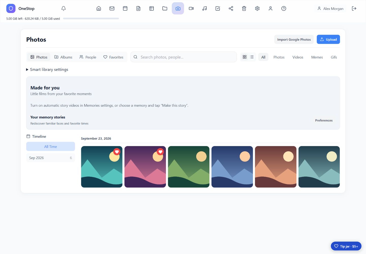Open the Files folder icon
The height and width of the screenshot is (254, 366).
pos(165,8)
